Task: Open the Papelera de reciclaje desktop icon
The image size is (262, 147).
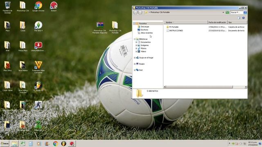Action: [7, 7]
